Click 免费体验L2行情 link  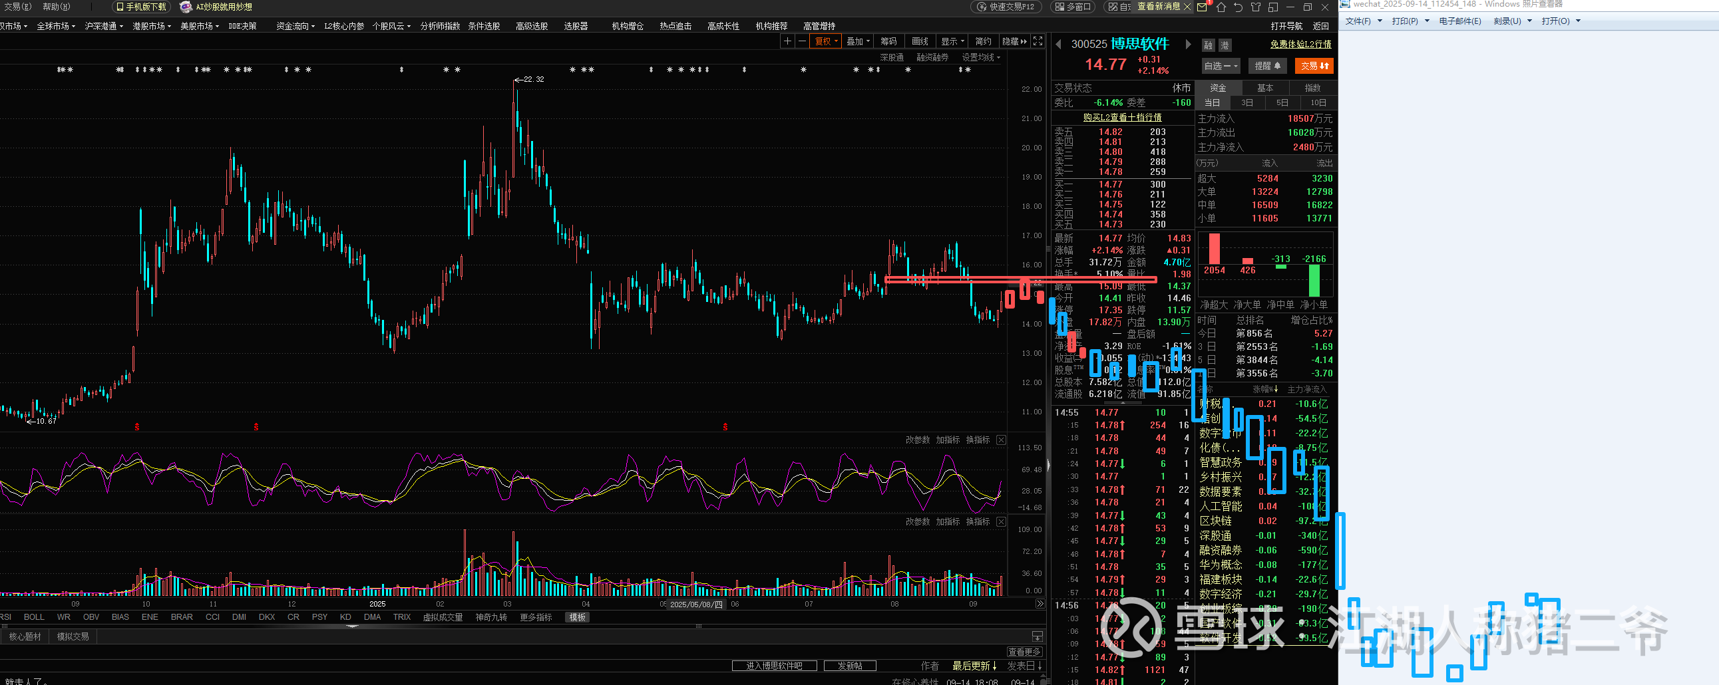tap(1300, 44)
